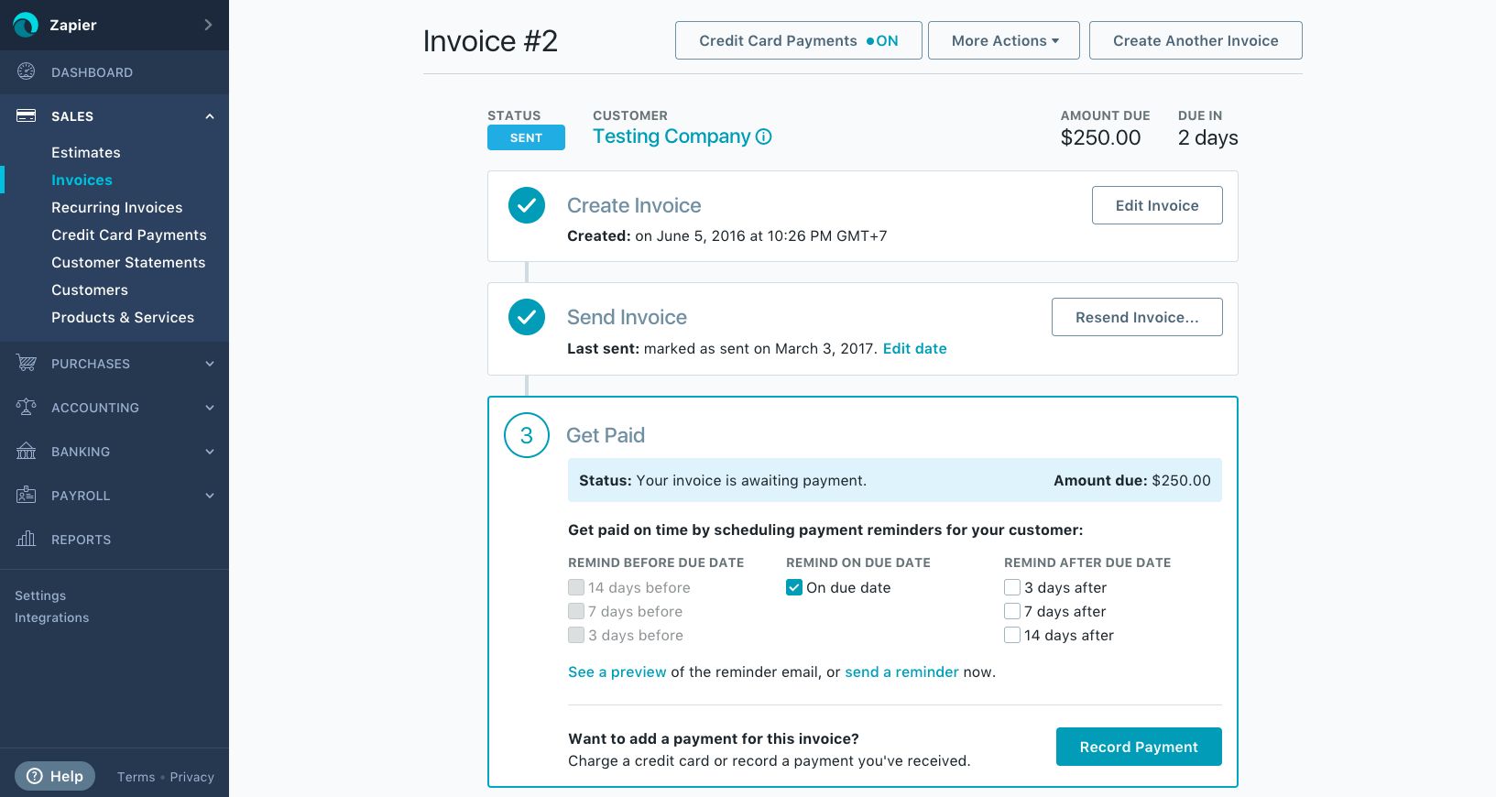
Task: Collapse the Sales menu section
Action: click(210, 116)
